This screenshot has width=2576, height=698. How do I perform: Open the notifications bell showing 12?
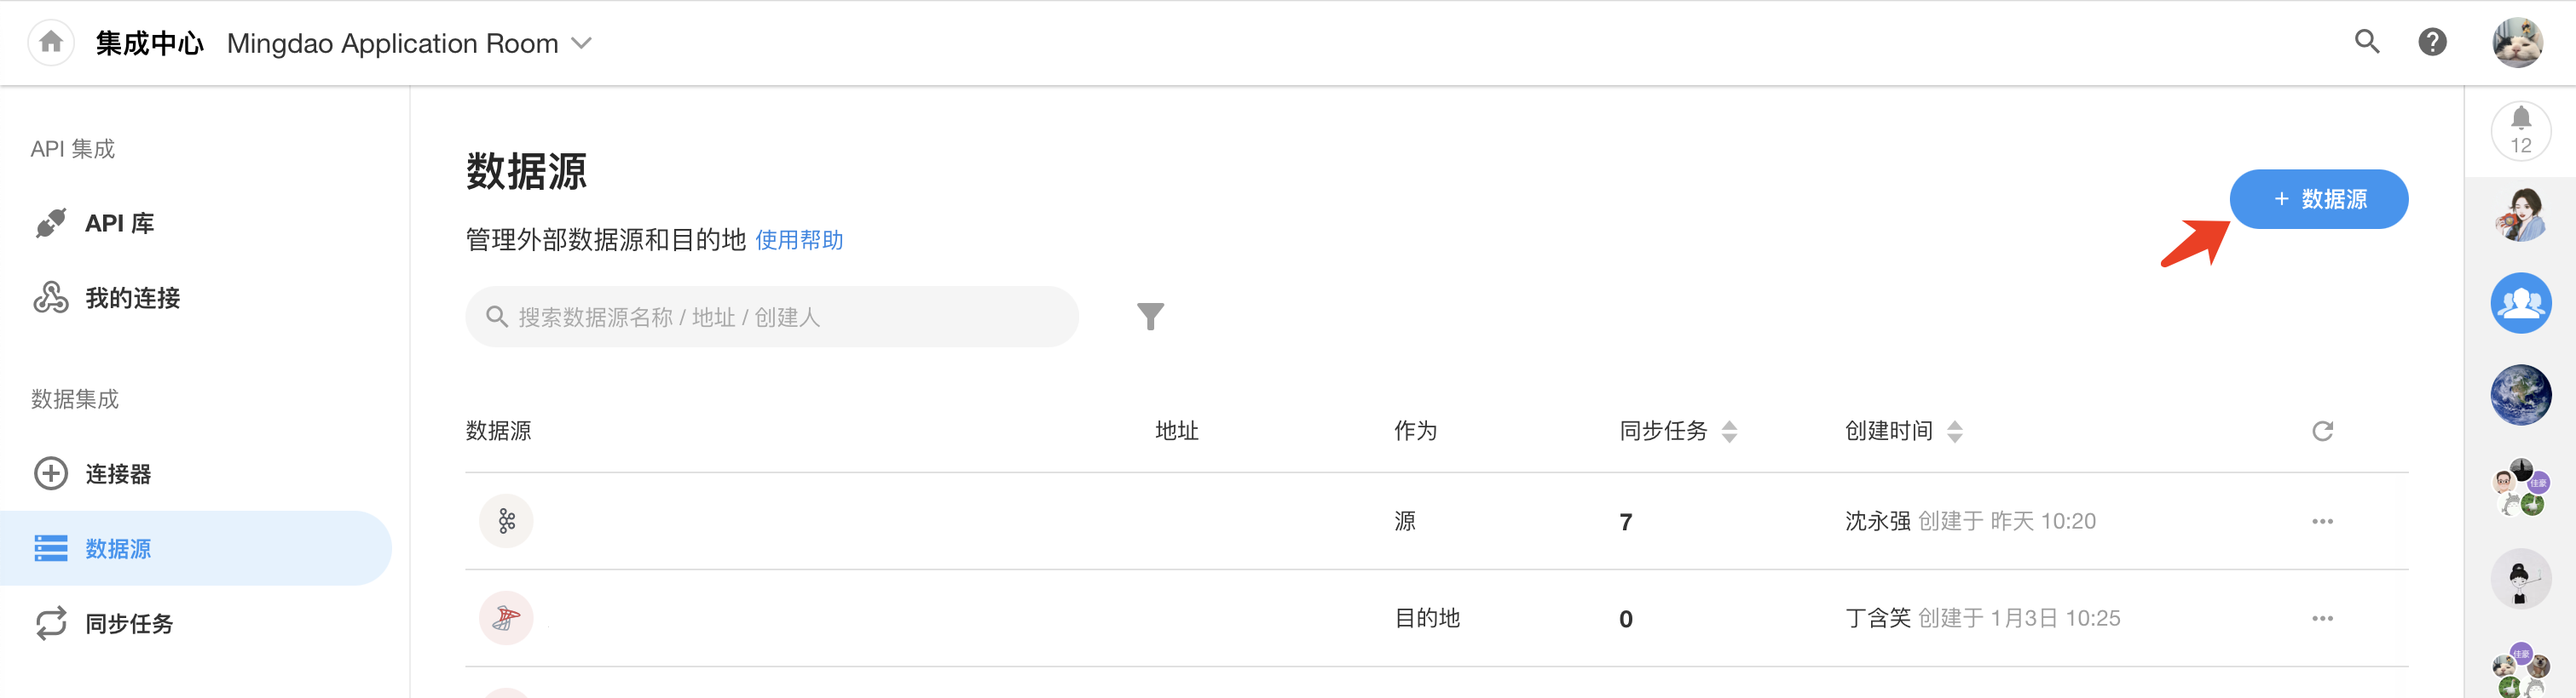coord(2520,131)
